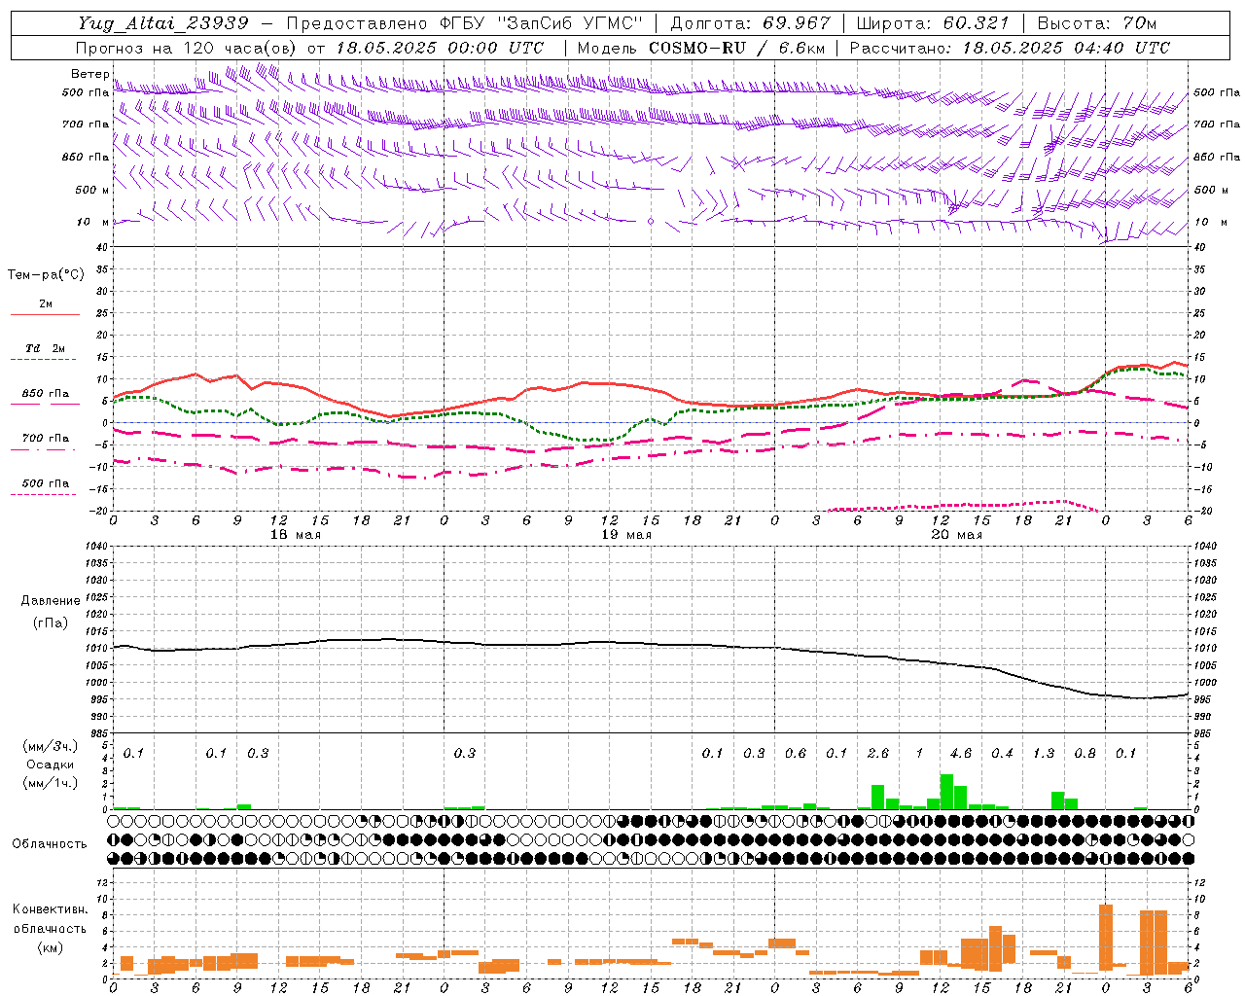
Task: Click the Ветер panel label
Action: 90,74
